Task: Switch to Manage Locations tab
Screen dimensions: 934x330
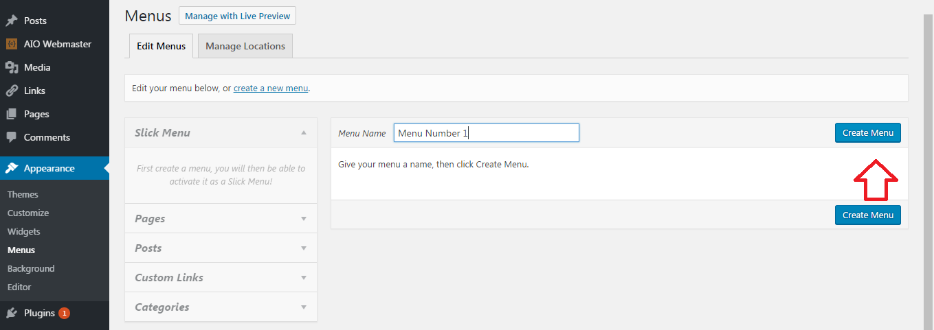Action: click(x=245, y=46)
